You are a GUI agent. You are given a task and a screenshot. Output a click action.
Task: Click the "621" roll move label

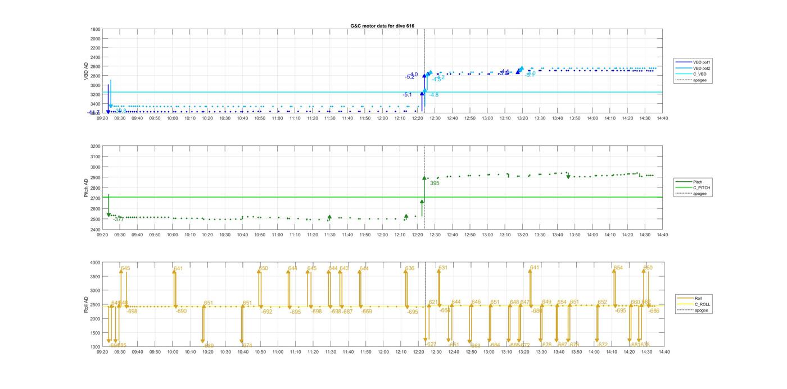pyautogui.click(x=433, y=302)
